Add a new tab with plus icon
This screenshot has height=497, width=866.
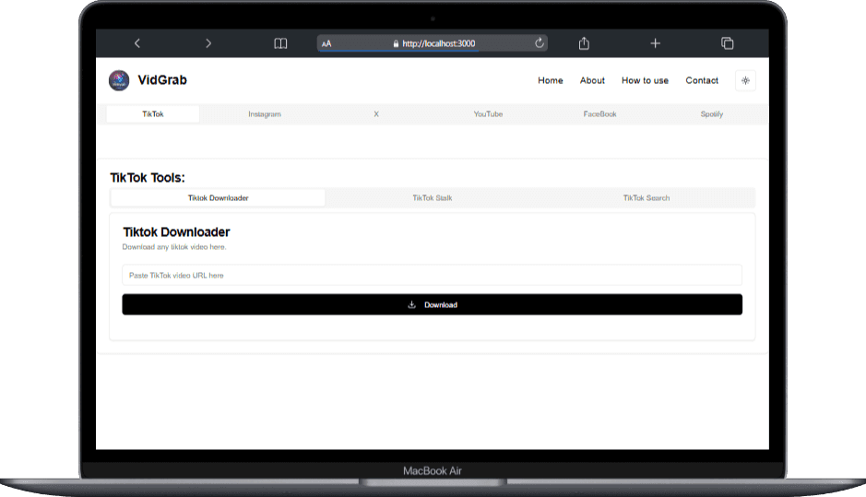655,43
